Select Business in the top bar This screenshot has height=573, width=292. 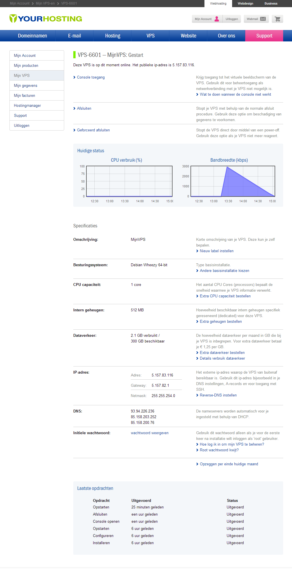[271, 3]
